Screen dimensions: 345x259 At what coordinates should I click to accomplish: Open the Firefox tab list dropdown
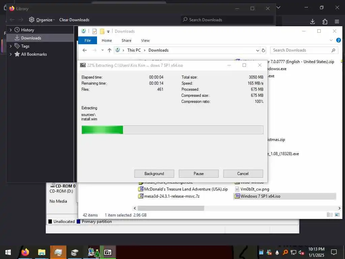(x=278, y=7)
